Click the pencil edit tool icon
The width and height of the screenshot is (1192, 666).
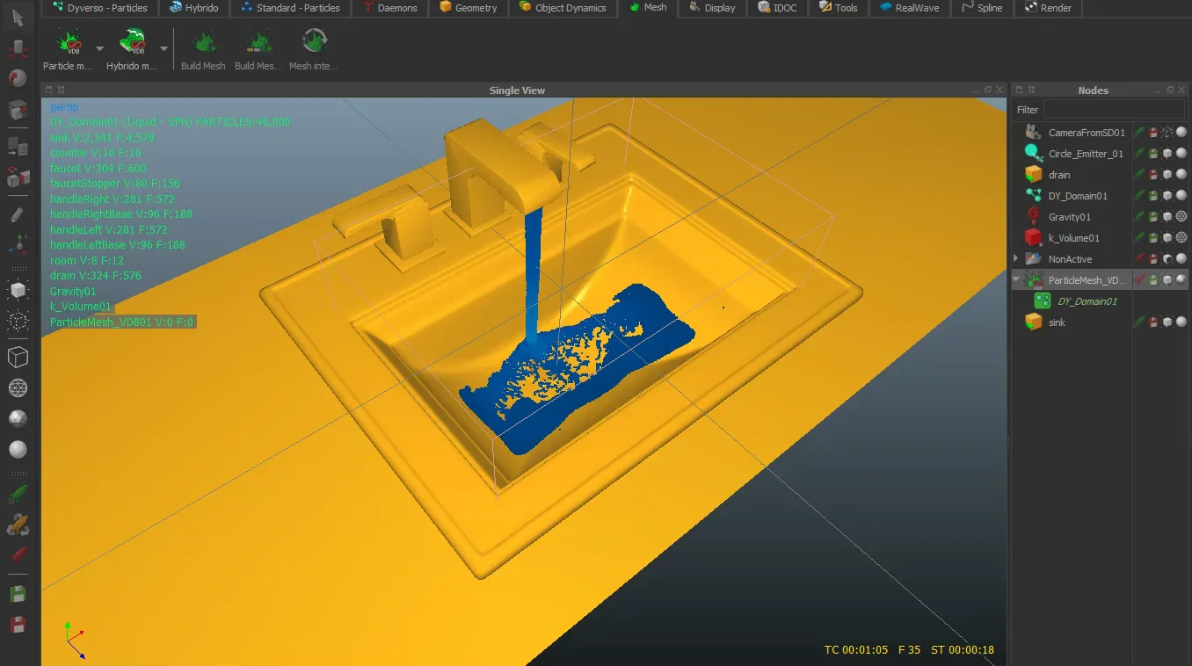click(18, 214)
